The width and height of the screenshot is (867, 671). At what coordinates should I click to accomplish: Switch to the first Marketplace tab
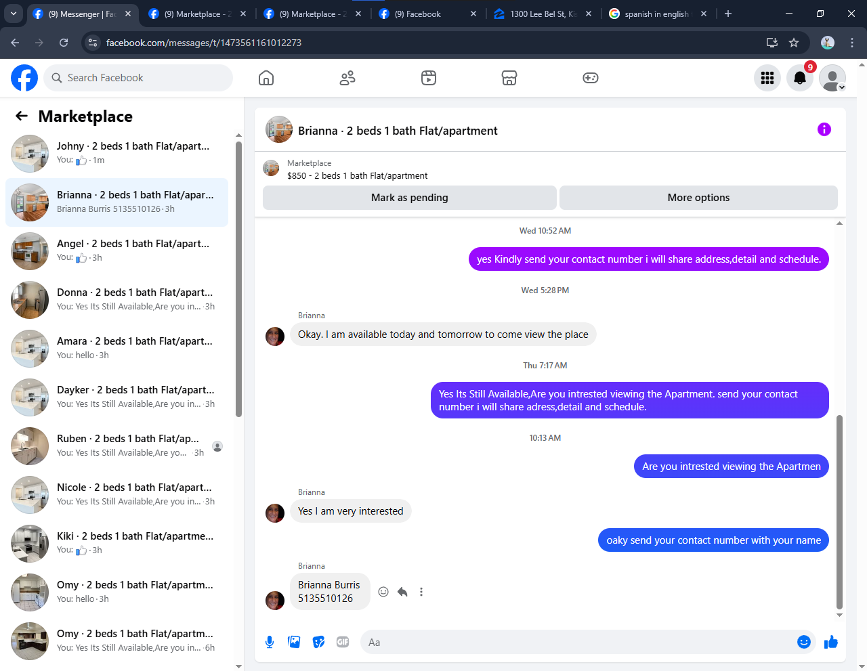198,14
